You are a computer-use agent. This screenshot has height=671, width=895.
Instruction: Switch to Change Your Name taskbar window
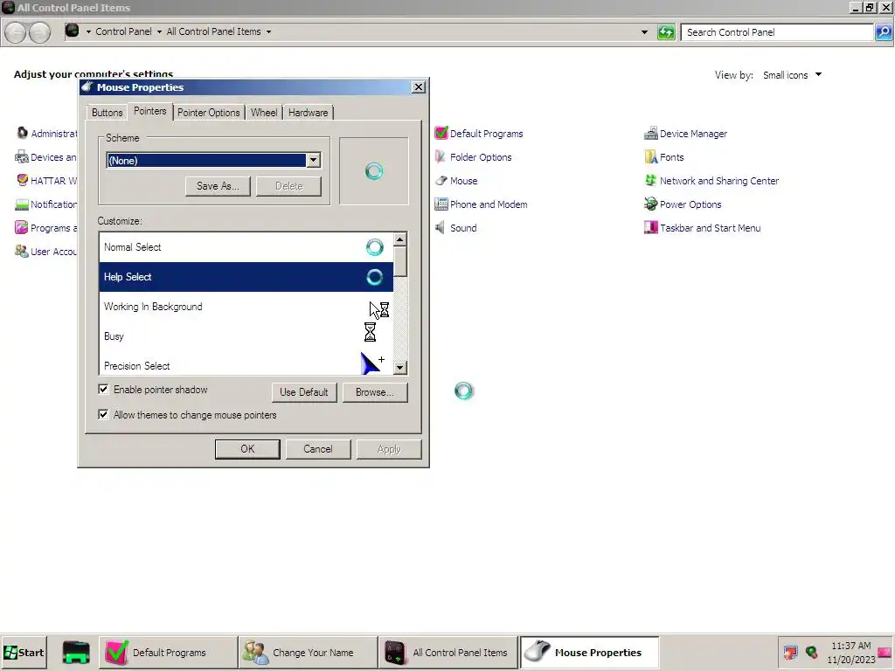[308, 652]
